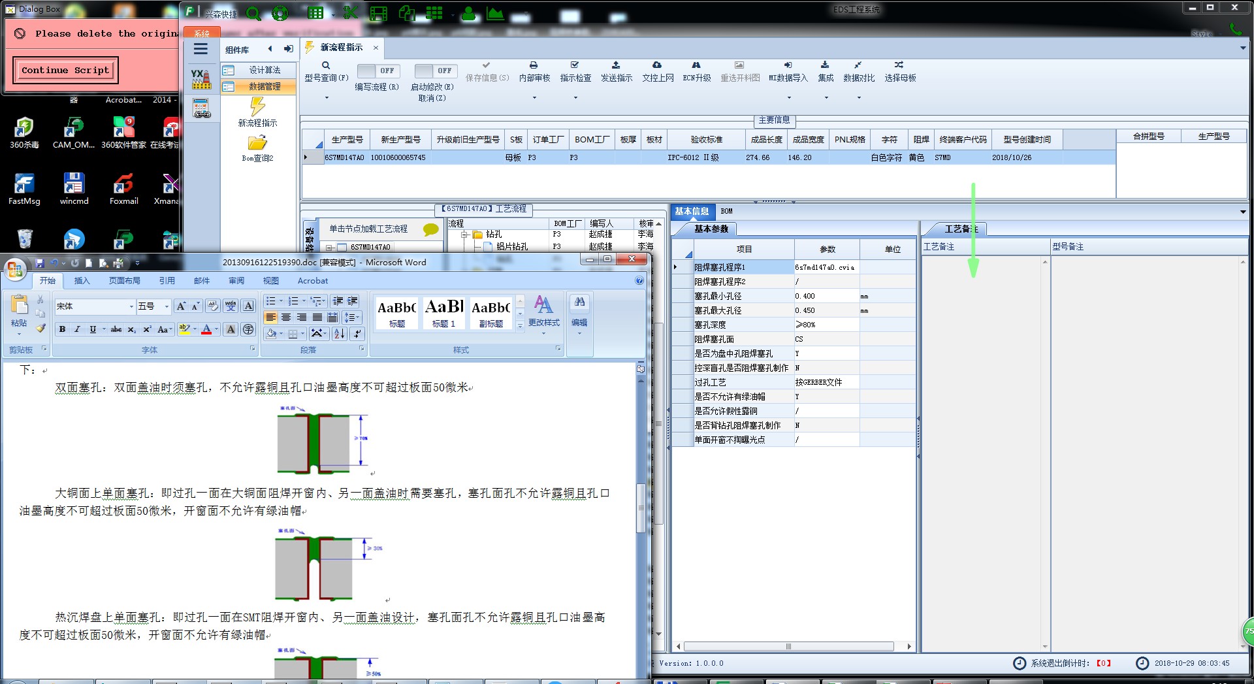Click the green user silhouette icon
Screen dimensions: 1254x684
tap(468, 12)
